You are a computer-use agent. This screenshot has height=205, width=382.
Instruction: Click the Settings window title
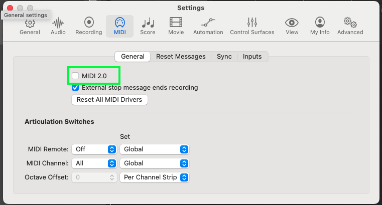tap(191, 8)
